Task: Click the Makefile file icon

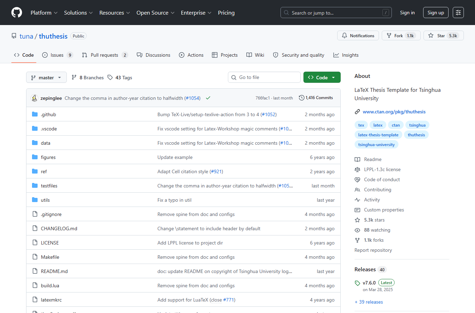Action: click(x=35, y=257)
